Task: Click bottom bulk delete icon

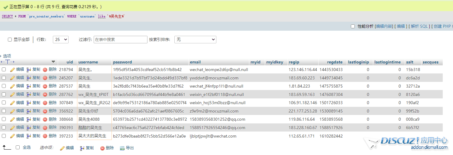Action: [102, 148]
